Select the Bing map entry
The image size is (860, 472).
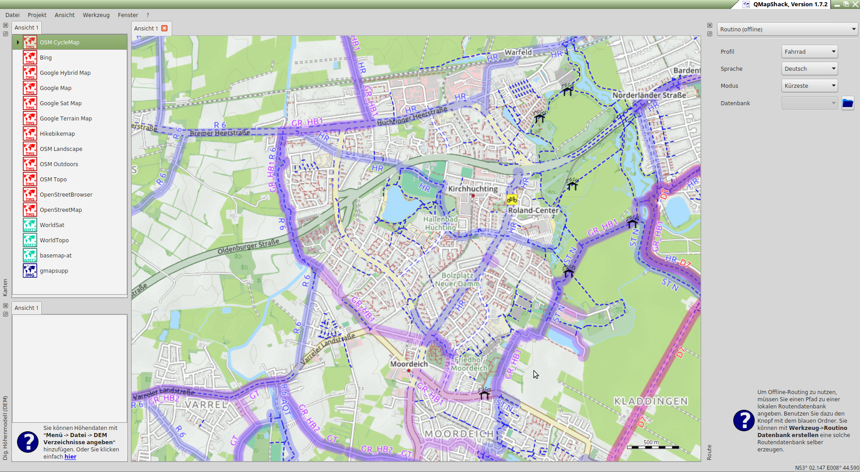[x=69, y=57]
